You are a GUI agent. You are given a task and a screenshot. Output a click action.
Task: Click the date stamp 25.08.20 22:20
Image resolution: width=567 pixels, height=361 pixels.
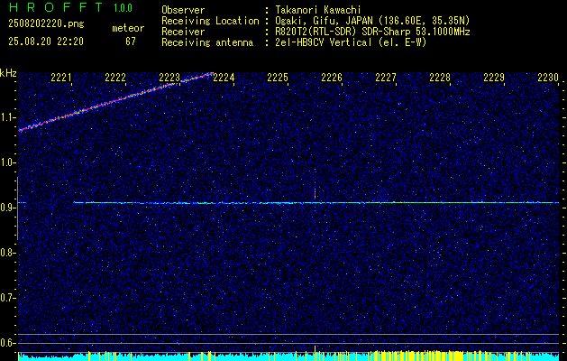pos(46,42)
